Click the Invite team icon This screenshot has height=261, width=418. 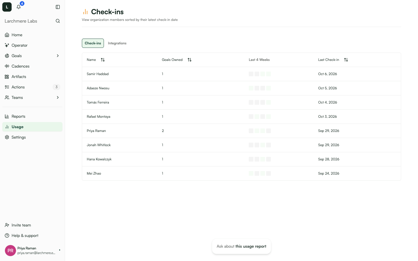(x=7, y=225)
